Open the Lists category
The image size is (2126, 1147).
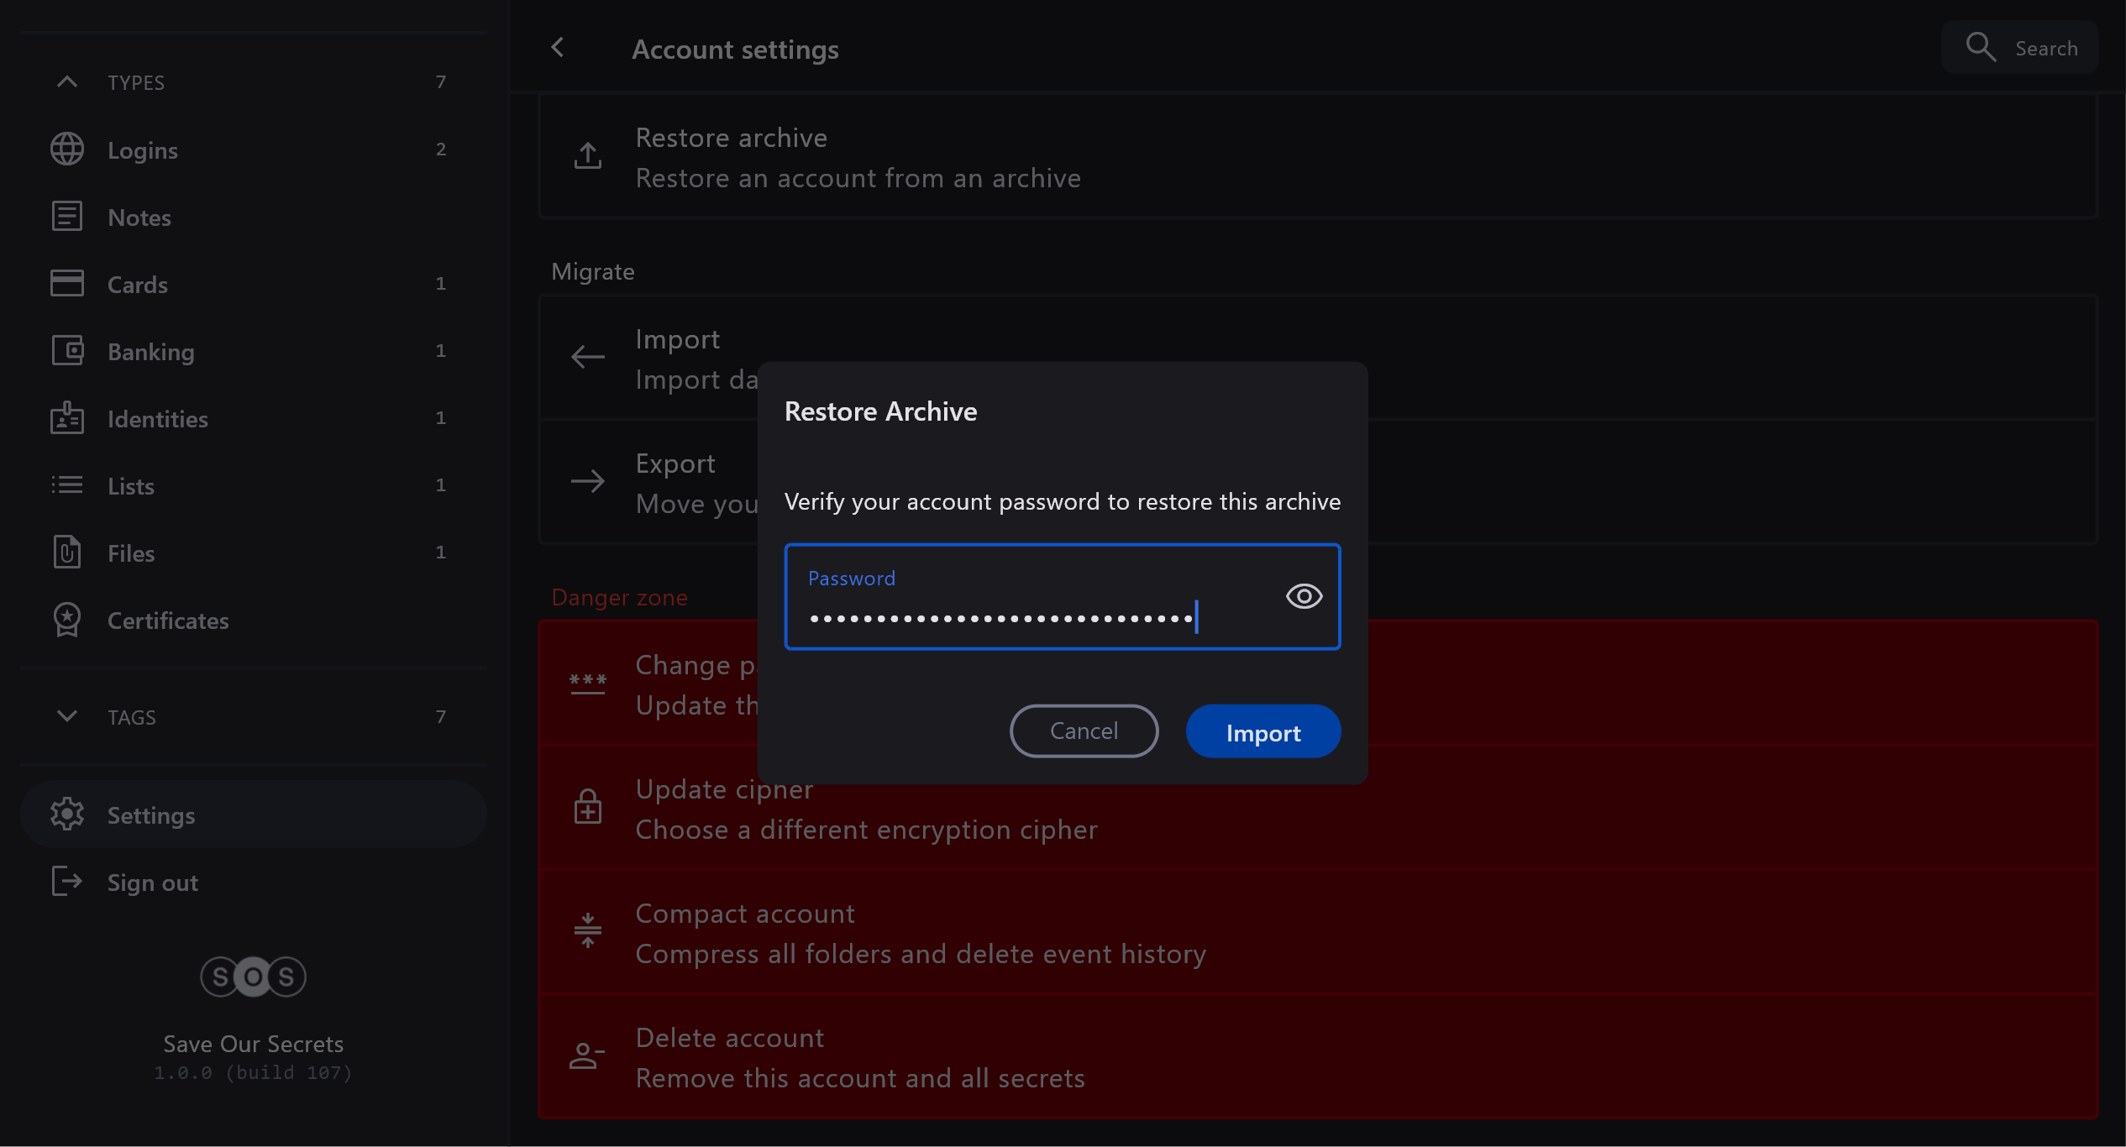pos(131,485)
